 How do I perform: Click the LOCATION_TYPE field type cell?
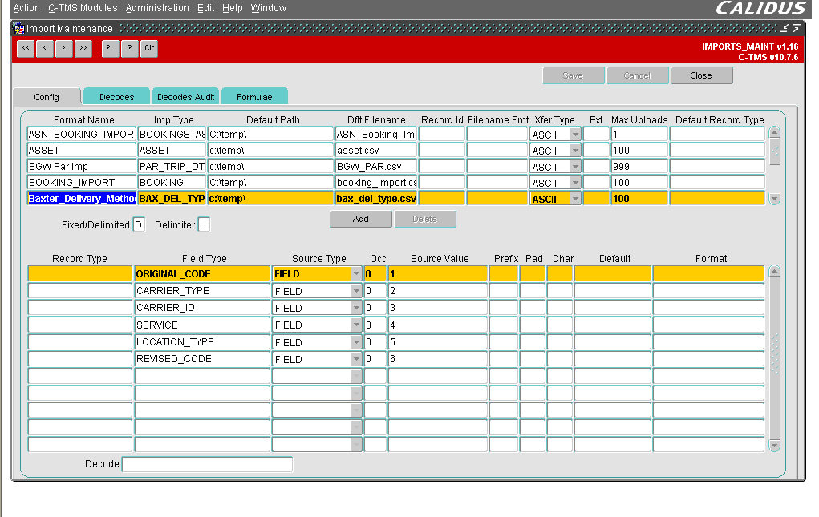pos(202,342)
